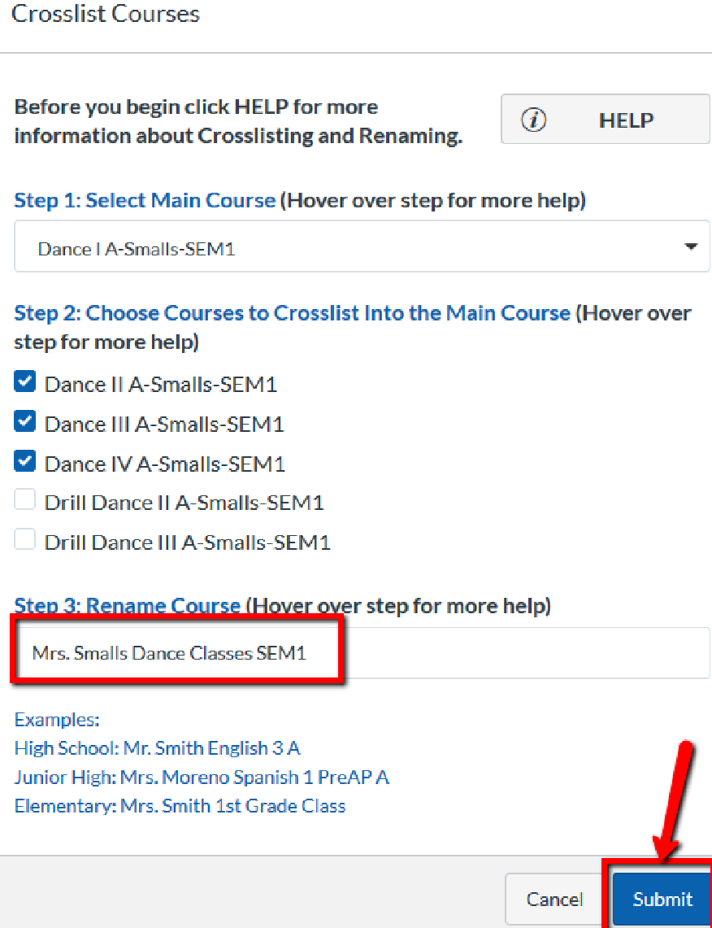The image size is (712, 928).
Task: Uncheck Dance II A-Smalls-SEM1 checkbox
Action: coord(25,381)
